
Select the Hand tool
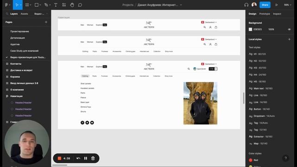coord(72,5)
